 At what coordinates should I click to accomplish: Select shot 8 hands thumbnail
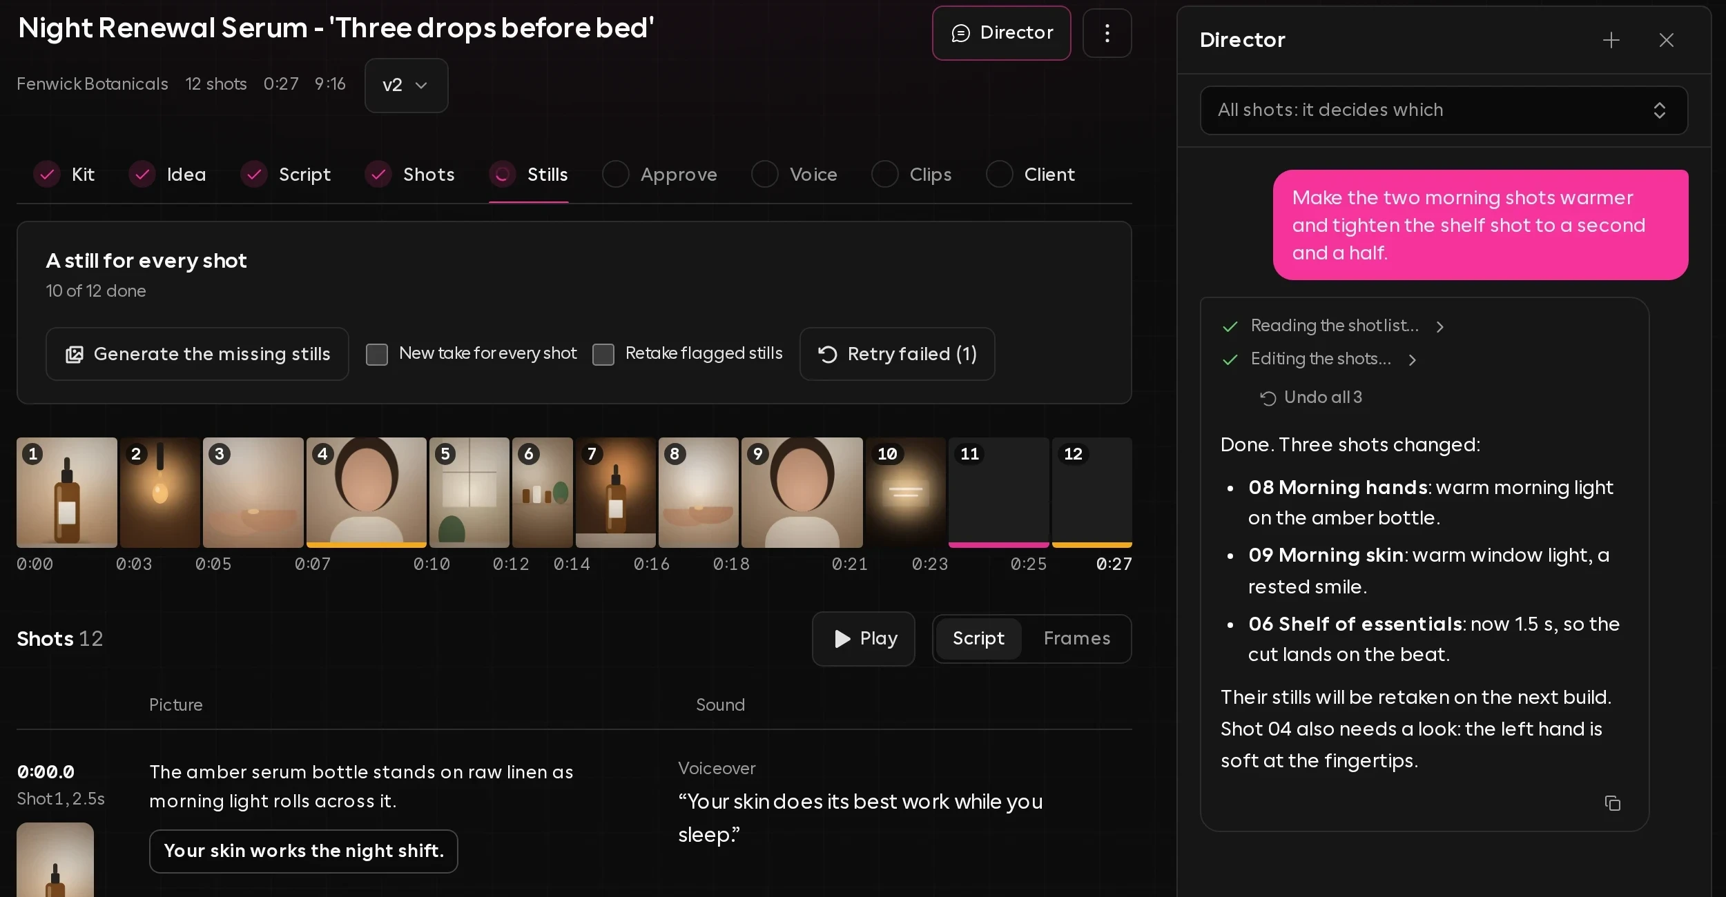tap(699, 492)
